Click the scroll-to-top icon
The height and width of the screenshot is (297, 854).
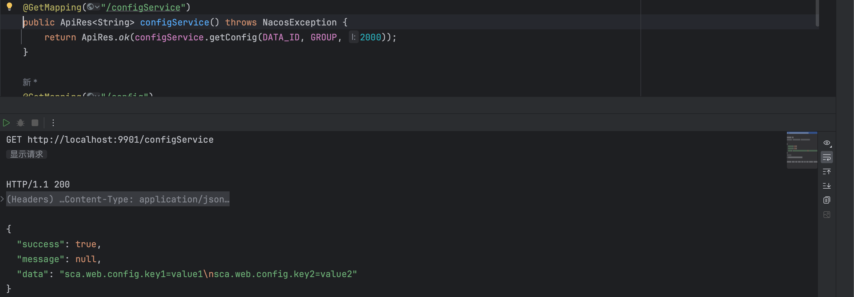827,172
